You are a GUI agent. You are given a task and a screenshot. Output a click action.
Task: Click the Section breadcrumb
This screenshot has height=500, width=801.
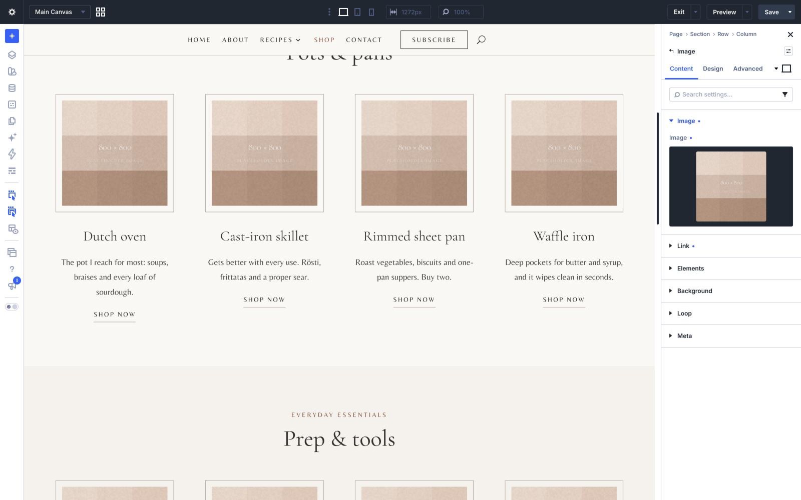pos(700,34)
